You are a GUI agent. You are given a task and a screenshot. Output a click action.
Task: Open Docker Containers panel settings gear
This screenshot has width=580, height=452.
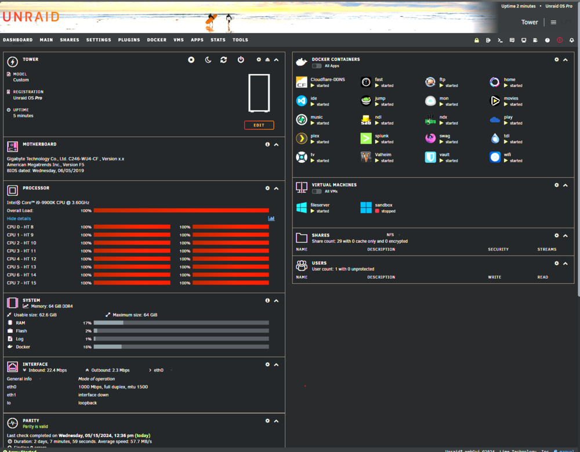click(557, 60)
